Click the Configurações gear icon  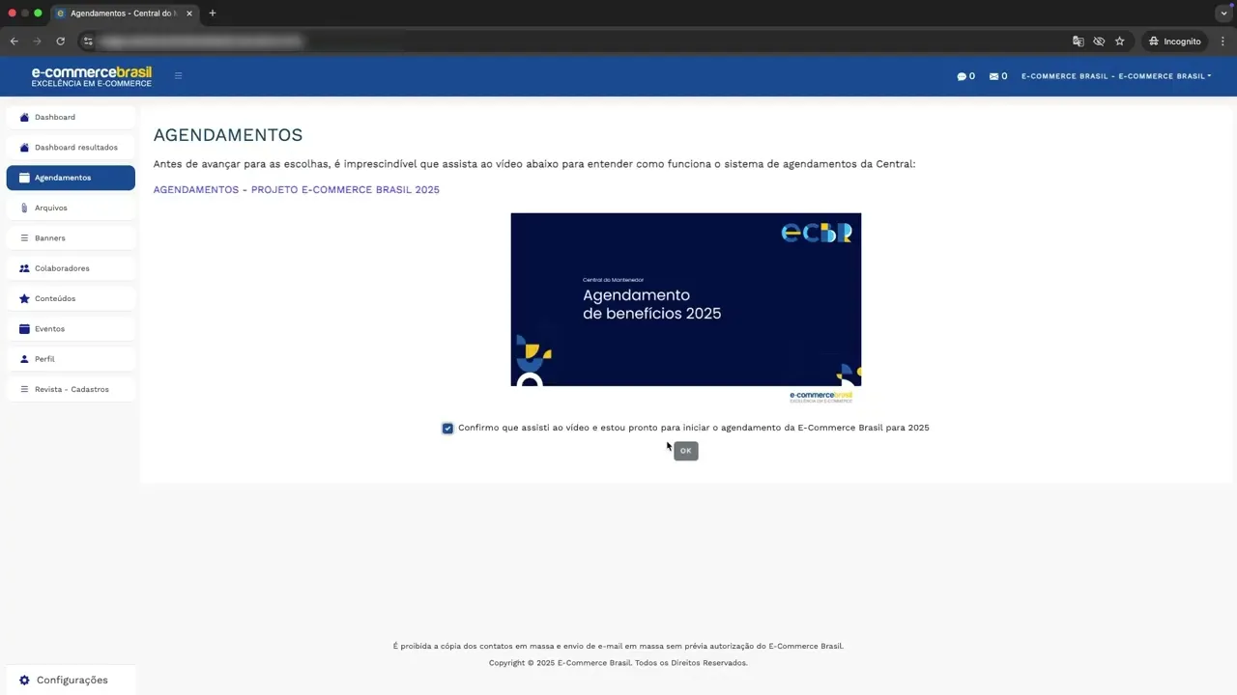[24, 681]
